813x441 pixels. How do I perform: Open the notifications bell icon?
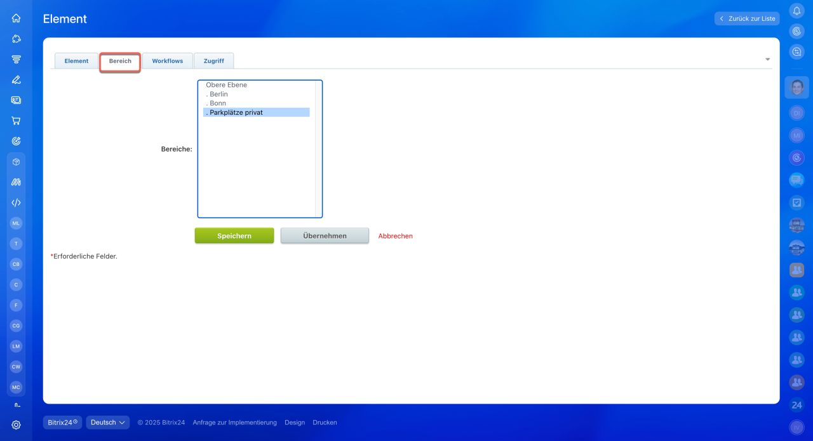(796, 11)
